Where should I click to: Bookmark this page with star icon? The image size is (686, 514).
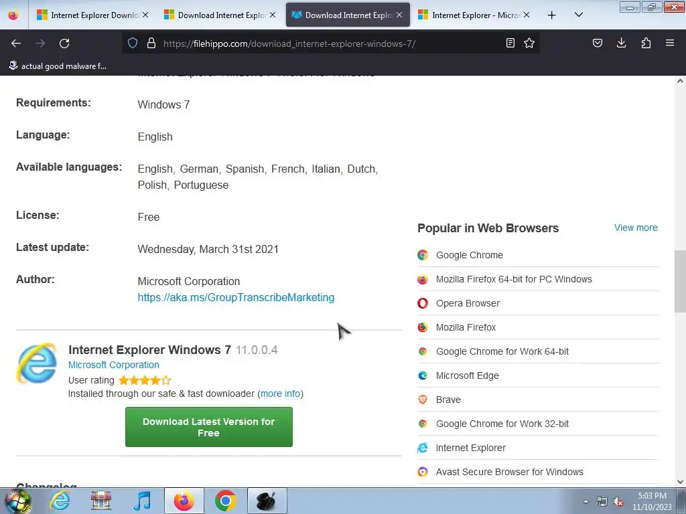[x=529, y=43]
